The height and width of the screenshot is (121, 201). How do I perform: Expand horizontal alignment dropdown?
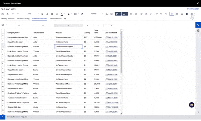coord(120,14)
